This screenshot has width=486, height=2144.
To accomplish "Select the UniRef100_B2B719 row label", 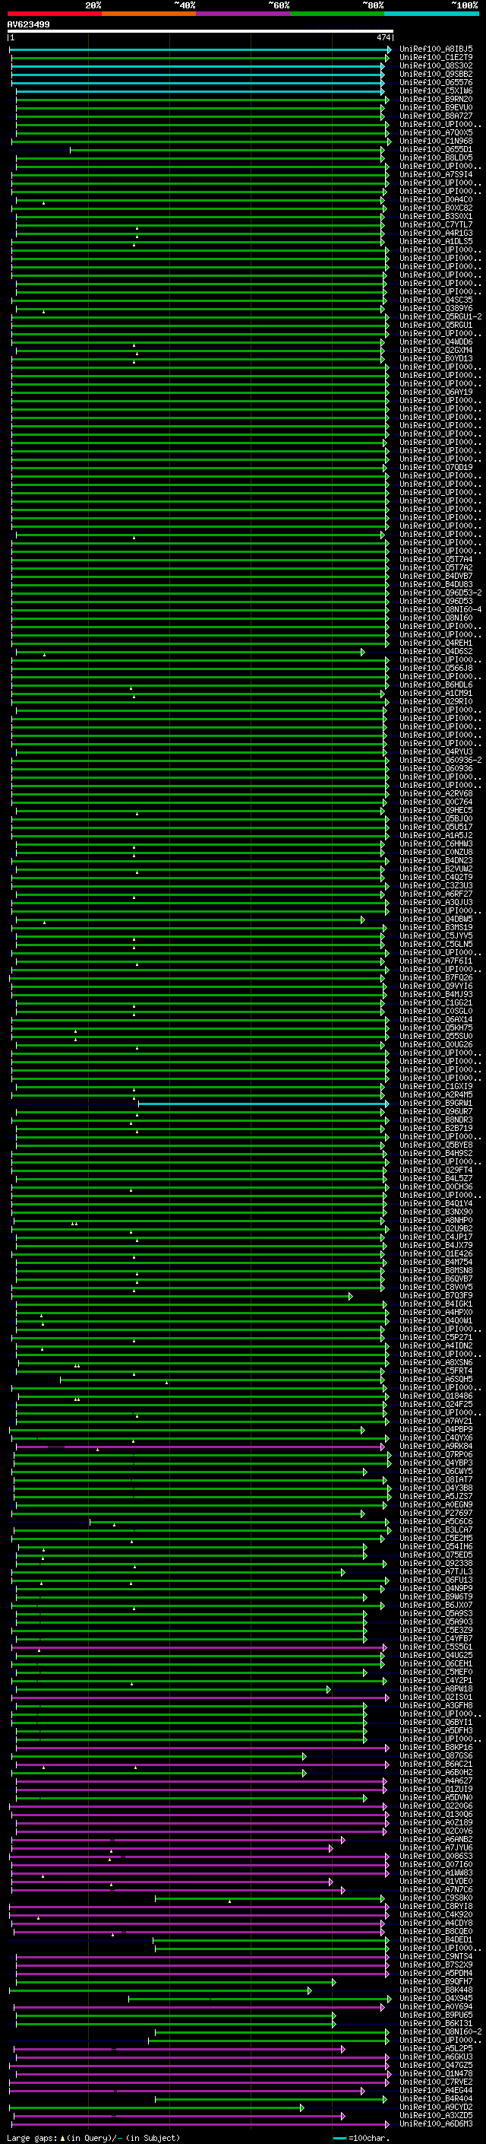I will click(x=436, y=1129).
